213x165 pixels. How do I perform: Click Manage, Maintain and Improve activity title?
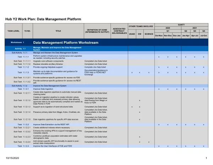coord(57,49)
